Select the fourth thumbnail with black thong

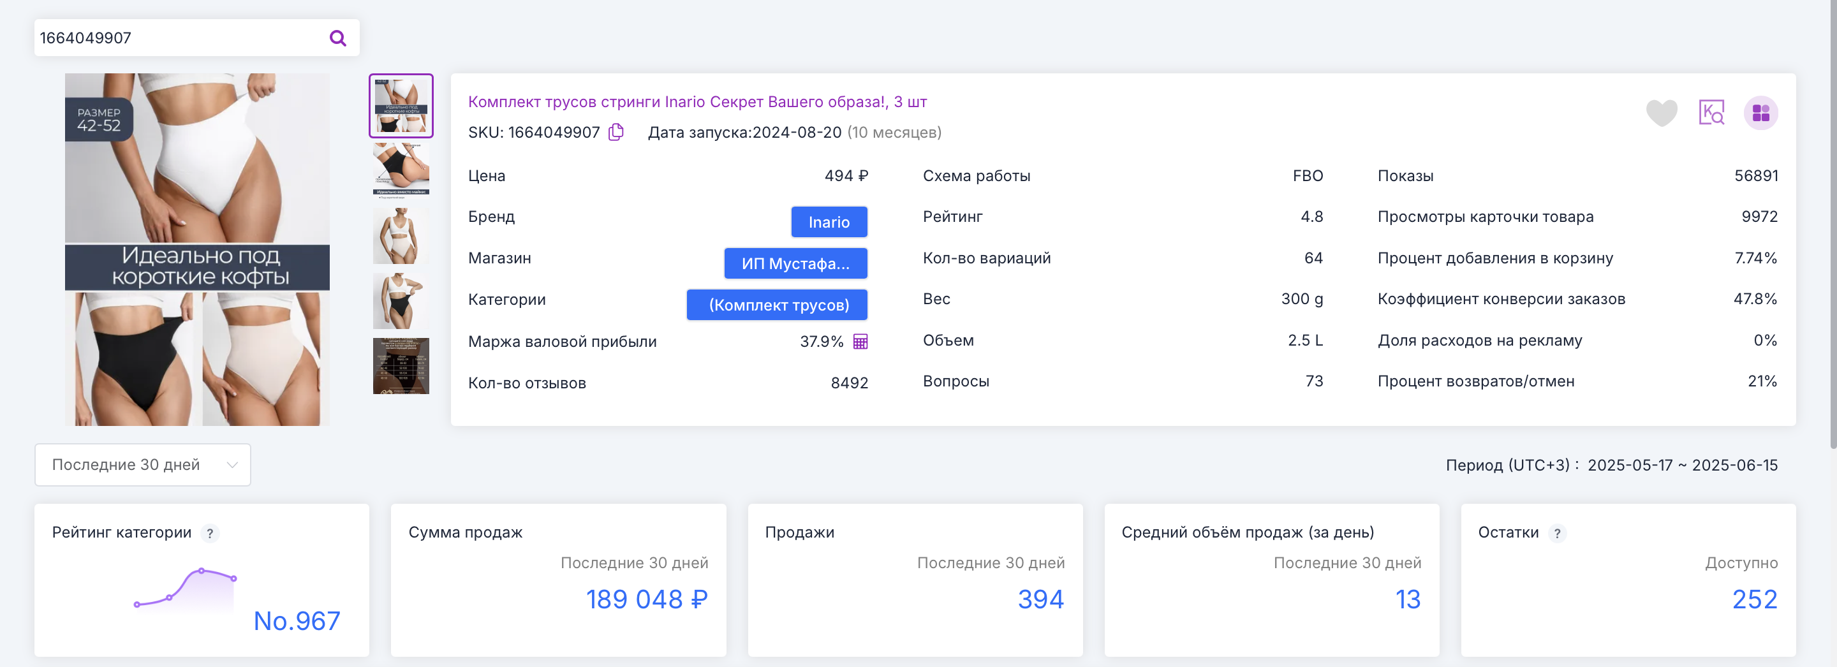point(401,301)
